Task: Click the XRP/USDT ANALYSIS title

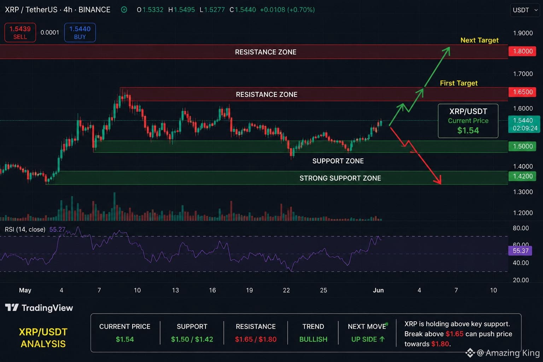Action: tap(43, 338)
